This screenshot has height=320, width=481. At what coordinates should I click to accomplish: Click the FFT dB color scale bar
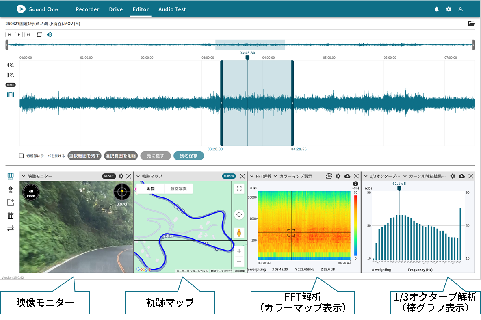pyautogui.click(x=355, y=225)
